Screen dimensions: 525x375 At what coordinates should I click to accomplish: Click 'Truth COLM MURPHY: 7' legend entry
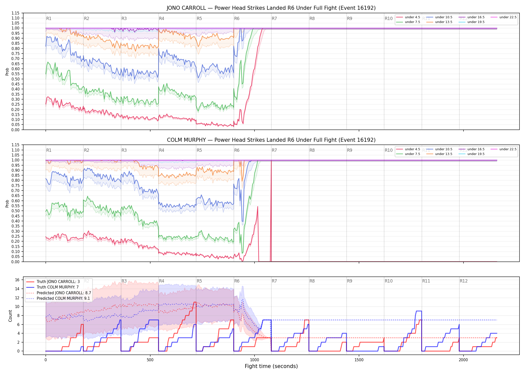52,287
